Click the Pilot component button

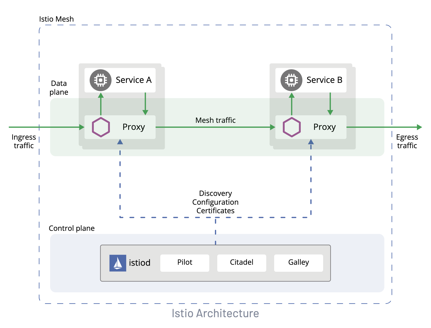click(x=184, y=263)
